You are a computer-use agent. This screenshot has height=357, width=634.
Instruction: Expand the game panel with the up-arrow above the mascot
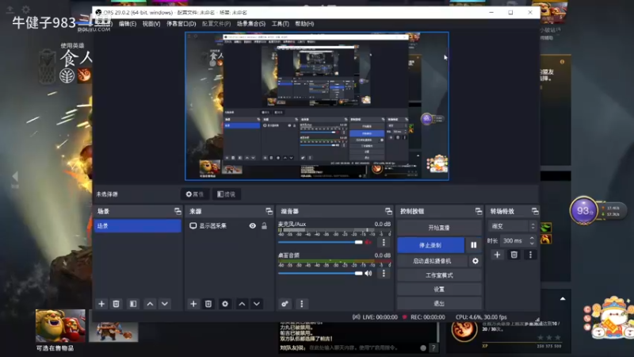tap(563, 299)
